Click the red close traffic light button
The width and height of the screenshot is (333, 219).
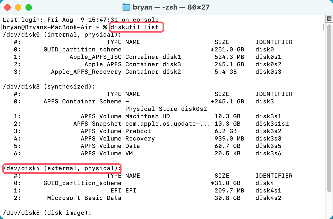pyautogui.click(x=7, y=7)
